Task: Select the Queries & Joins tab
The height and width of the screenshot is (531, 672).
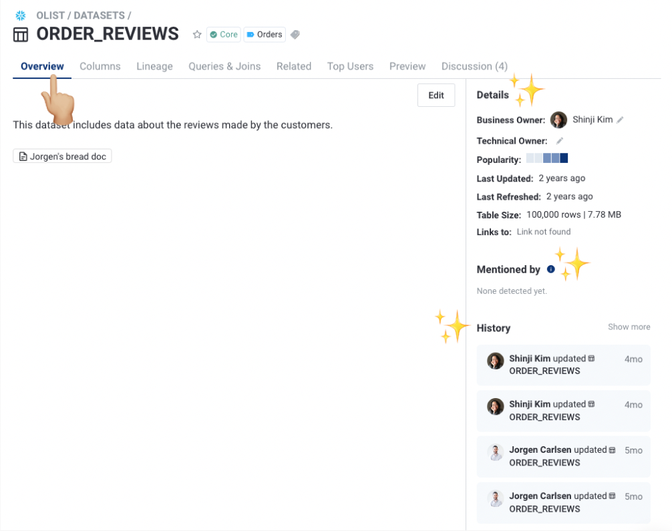Action: pyautogui.click(x=224, y=66)
